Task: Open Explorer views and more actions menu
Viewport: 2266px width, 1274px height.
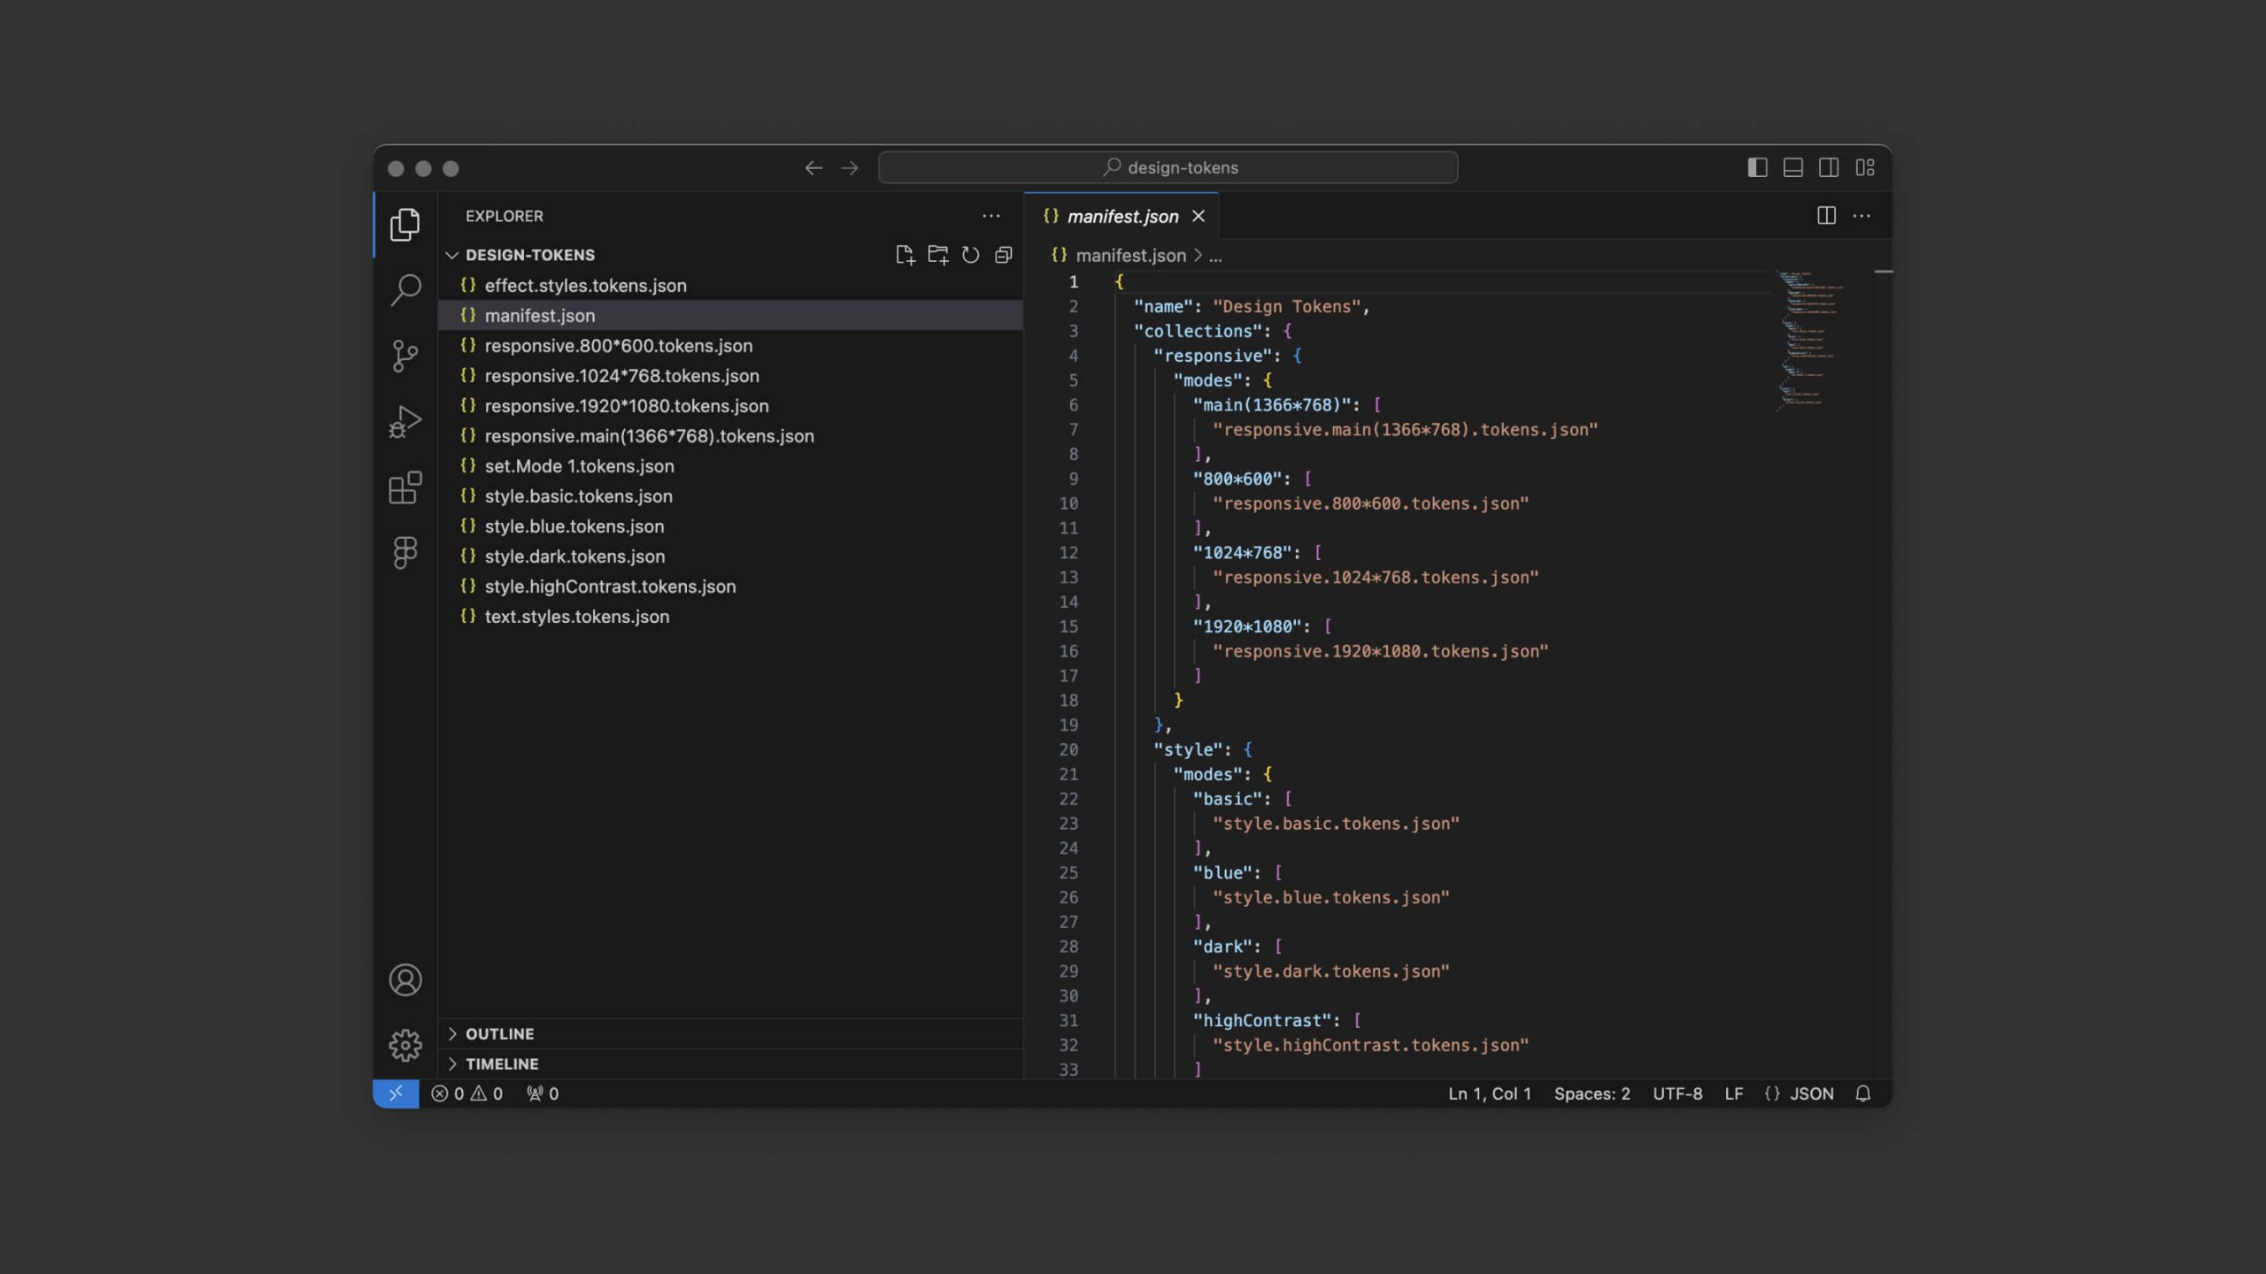Action: pos(990,216)
